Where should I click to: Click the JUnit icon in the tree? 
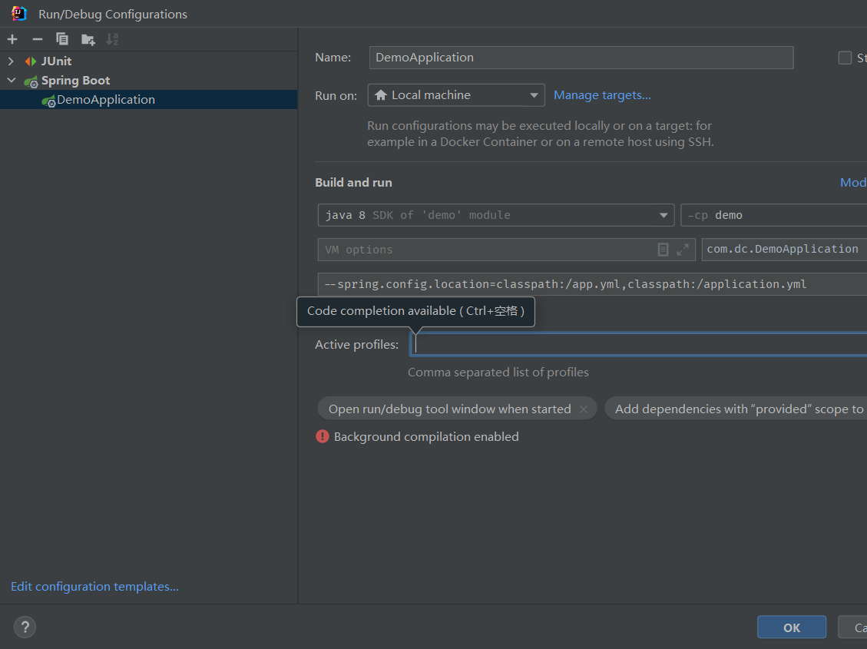point(31,61)
